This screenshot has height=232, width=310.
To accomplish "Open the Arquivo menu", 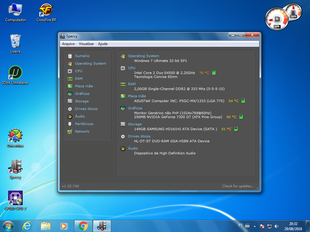I will pyautogui.click(x=68, y=44).
